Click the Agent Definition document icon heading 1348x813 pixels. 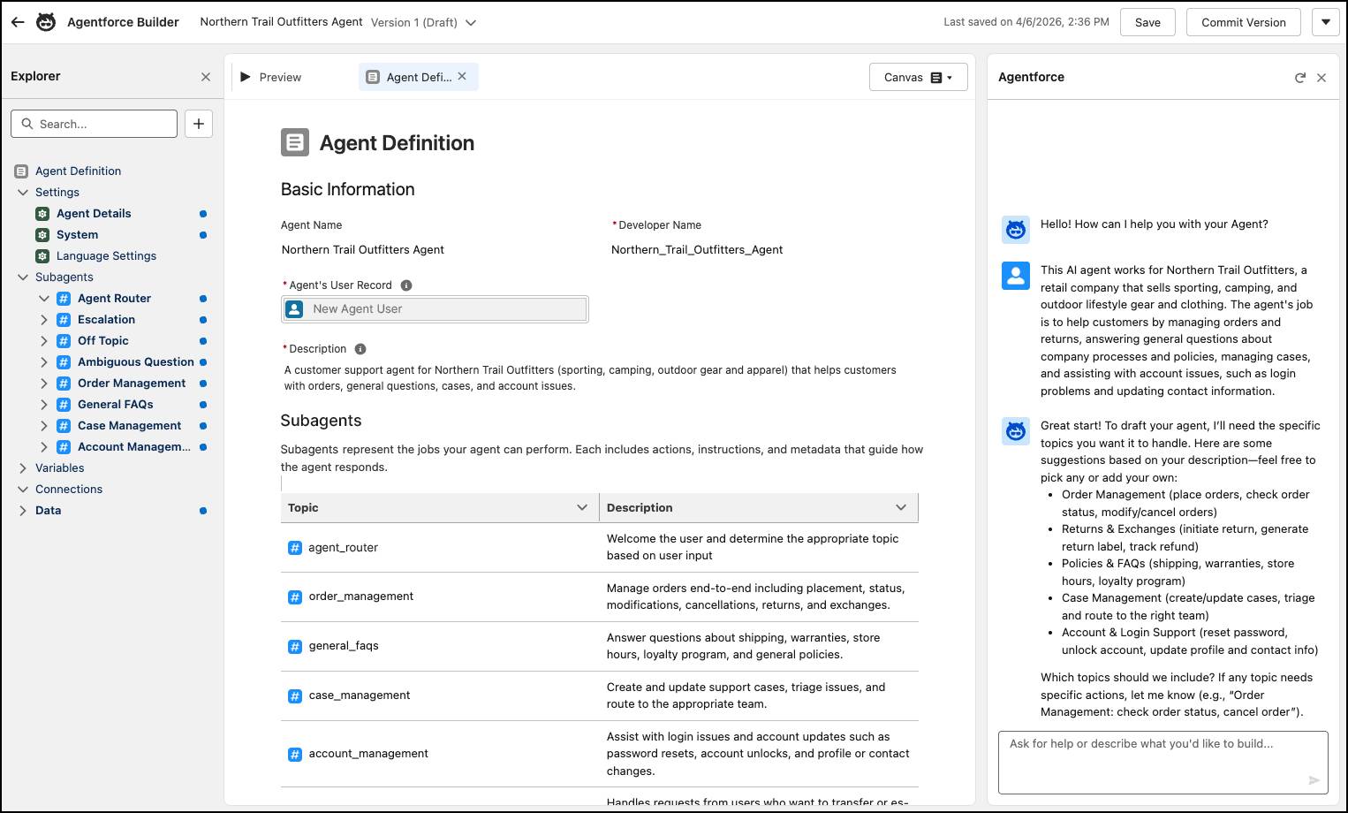(295, 142)
